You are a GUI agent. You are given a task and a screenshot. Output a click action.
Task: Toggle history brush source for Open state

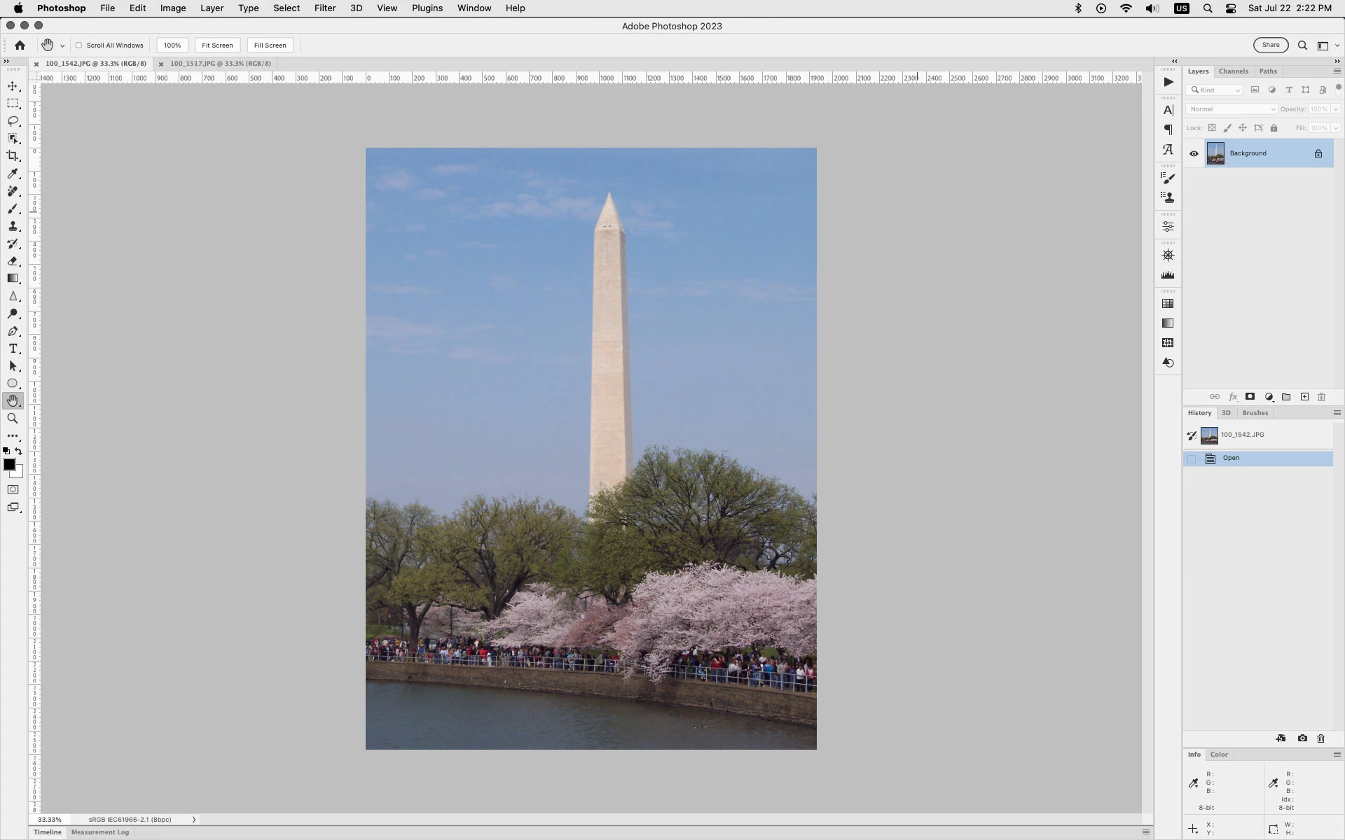point(1192,458)
